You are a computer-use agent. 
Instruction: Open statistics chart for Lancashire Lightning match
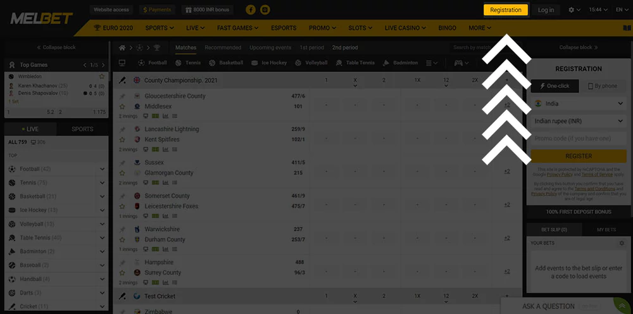(165, 149)
